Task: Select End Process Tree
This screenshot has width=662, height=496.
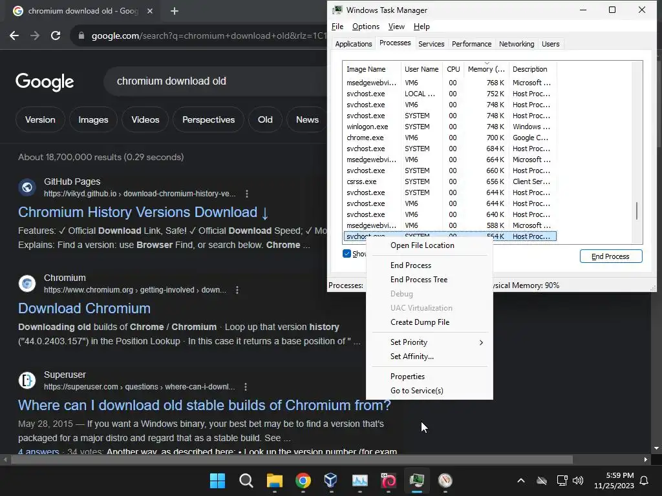Action: 429,280
